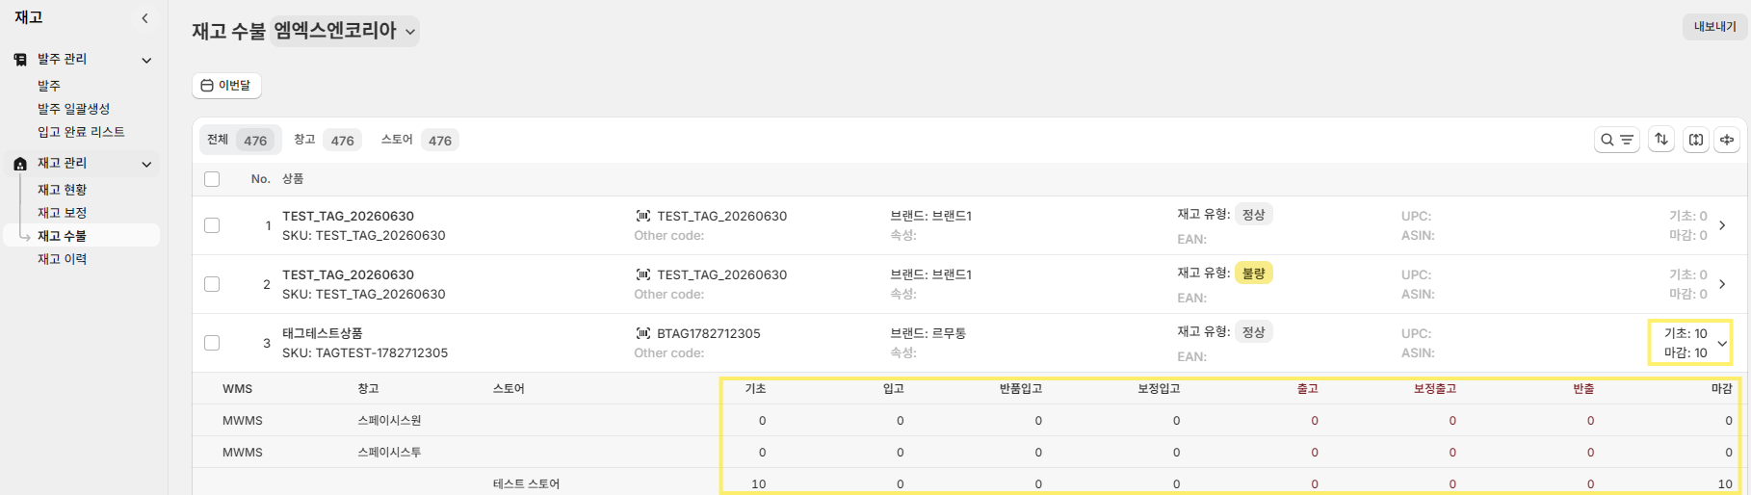Check the row 1 TEST_TAG_20260630 checkbox
This screenshot has height=495, width=1751.
click(212, 225)
